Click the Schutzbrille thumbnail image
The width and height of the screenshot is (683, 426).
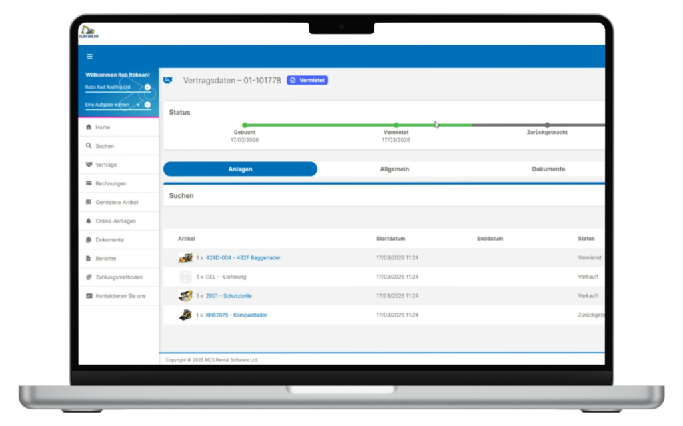tap(185, 296)
